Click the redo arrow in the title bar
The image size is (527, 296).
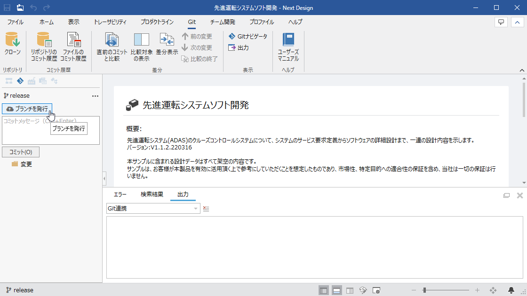pos(47,8)
